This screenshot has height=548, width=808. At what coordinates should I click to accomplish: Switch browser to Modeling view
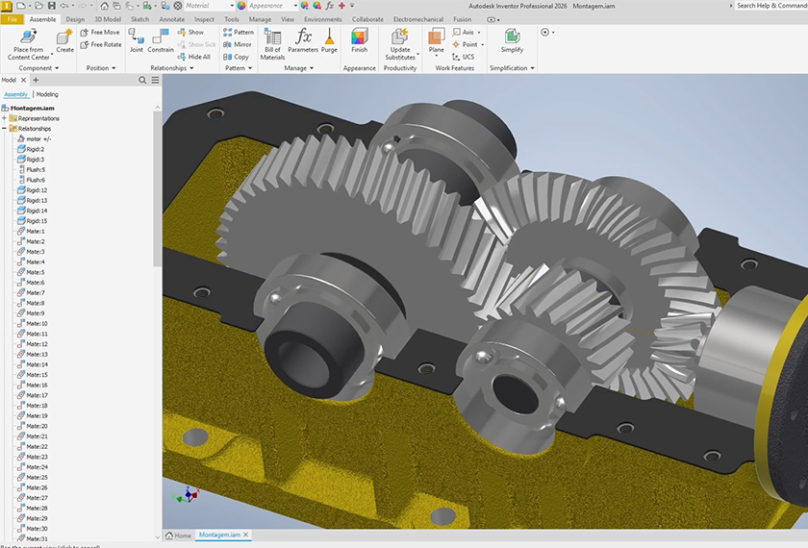(47, 94)
